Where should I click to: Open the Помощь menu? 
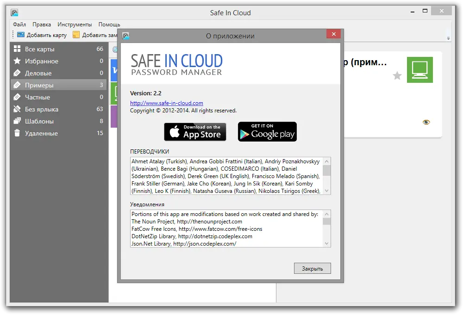pos(109,25)
